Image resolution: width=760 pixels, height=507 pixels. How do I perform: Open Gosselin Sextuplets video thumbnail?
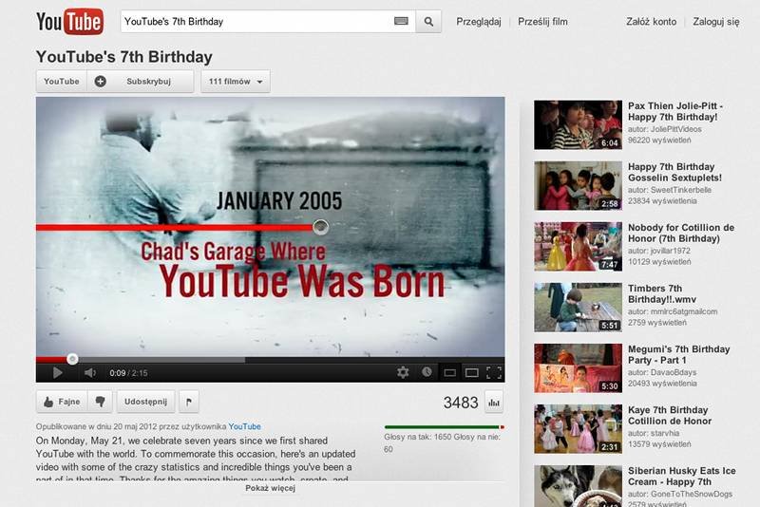coord(578,185)
